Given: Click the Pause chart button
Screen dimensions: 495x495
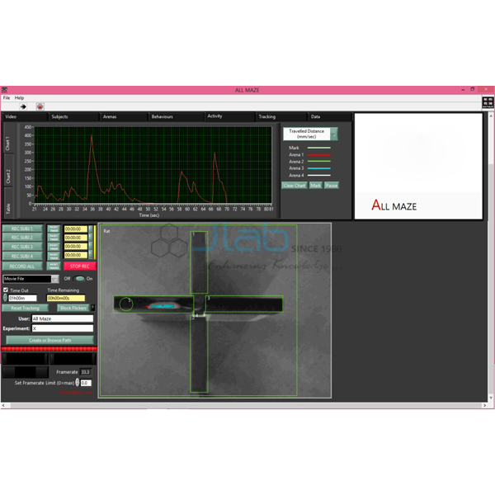Looking at the screenshot, I should [332, 186].
